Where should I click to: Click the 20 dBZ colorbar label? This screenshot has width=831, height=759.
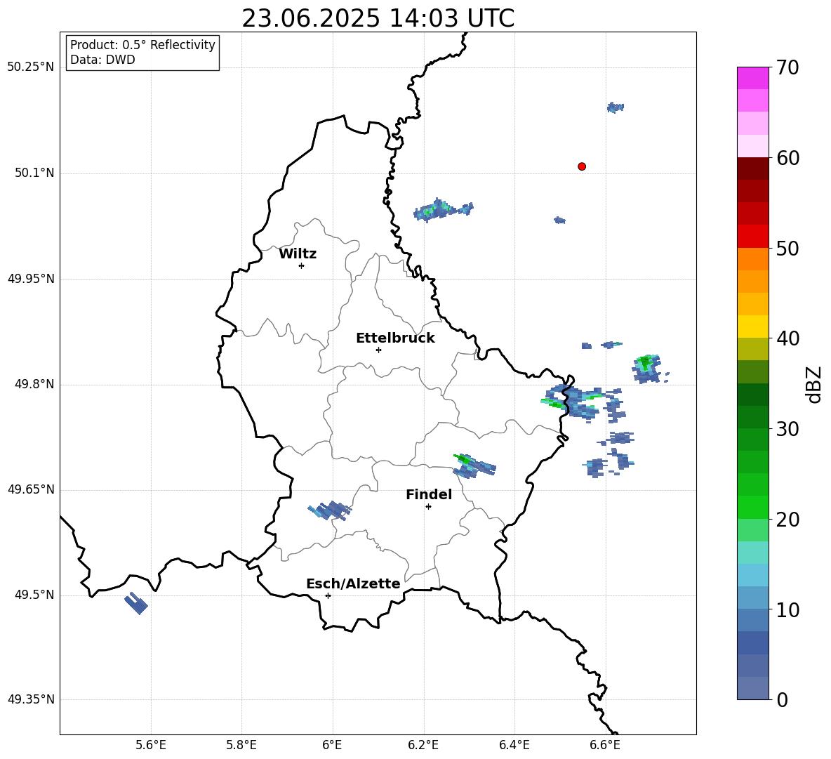pyautogui.click(x=787, y=520)
